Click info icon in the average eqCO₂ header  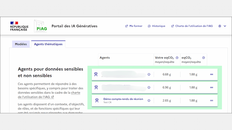coord(203,58)
